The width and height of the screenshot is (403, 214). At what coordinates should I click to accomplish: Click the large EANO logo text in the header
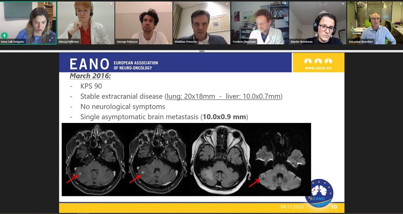pos(89,64)
